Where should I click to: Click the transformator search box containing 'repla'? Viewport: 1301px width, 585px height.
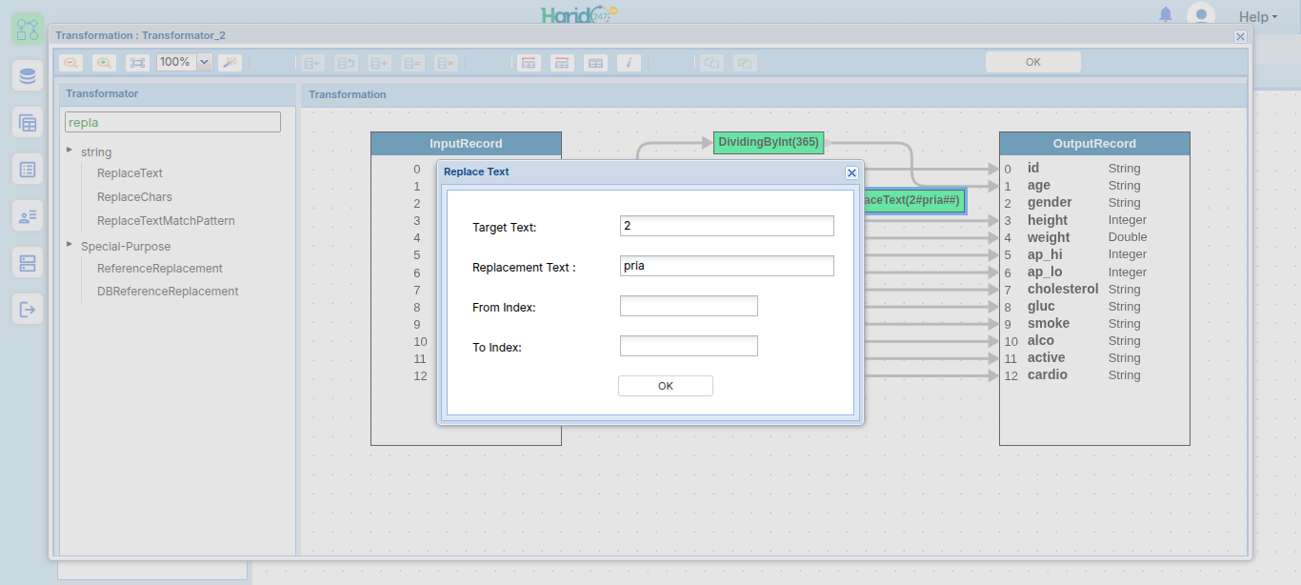[x=172, y=122]
